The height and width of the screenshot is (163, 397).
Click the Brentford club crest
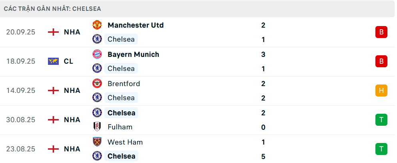[x=97, y=84]
